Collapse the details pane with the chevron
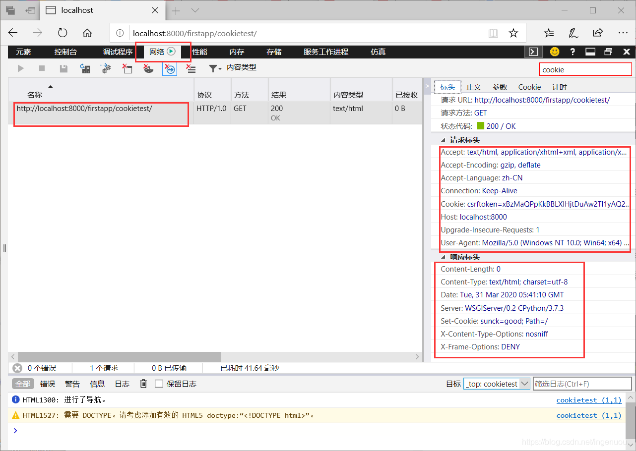Image resolution: width=636 pixels, height=451 pixels. point(427,86)
